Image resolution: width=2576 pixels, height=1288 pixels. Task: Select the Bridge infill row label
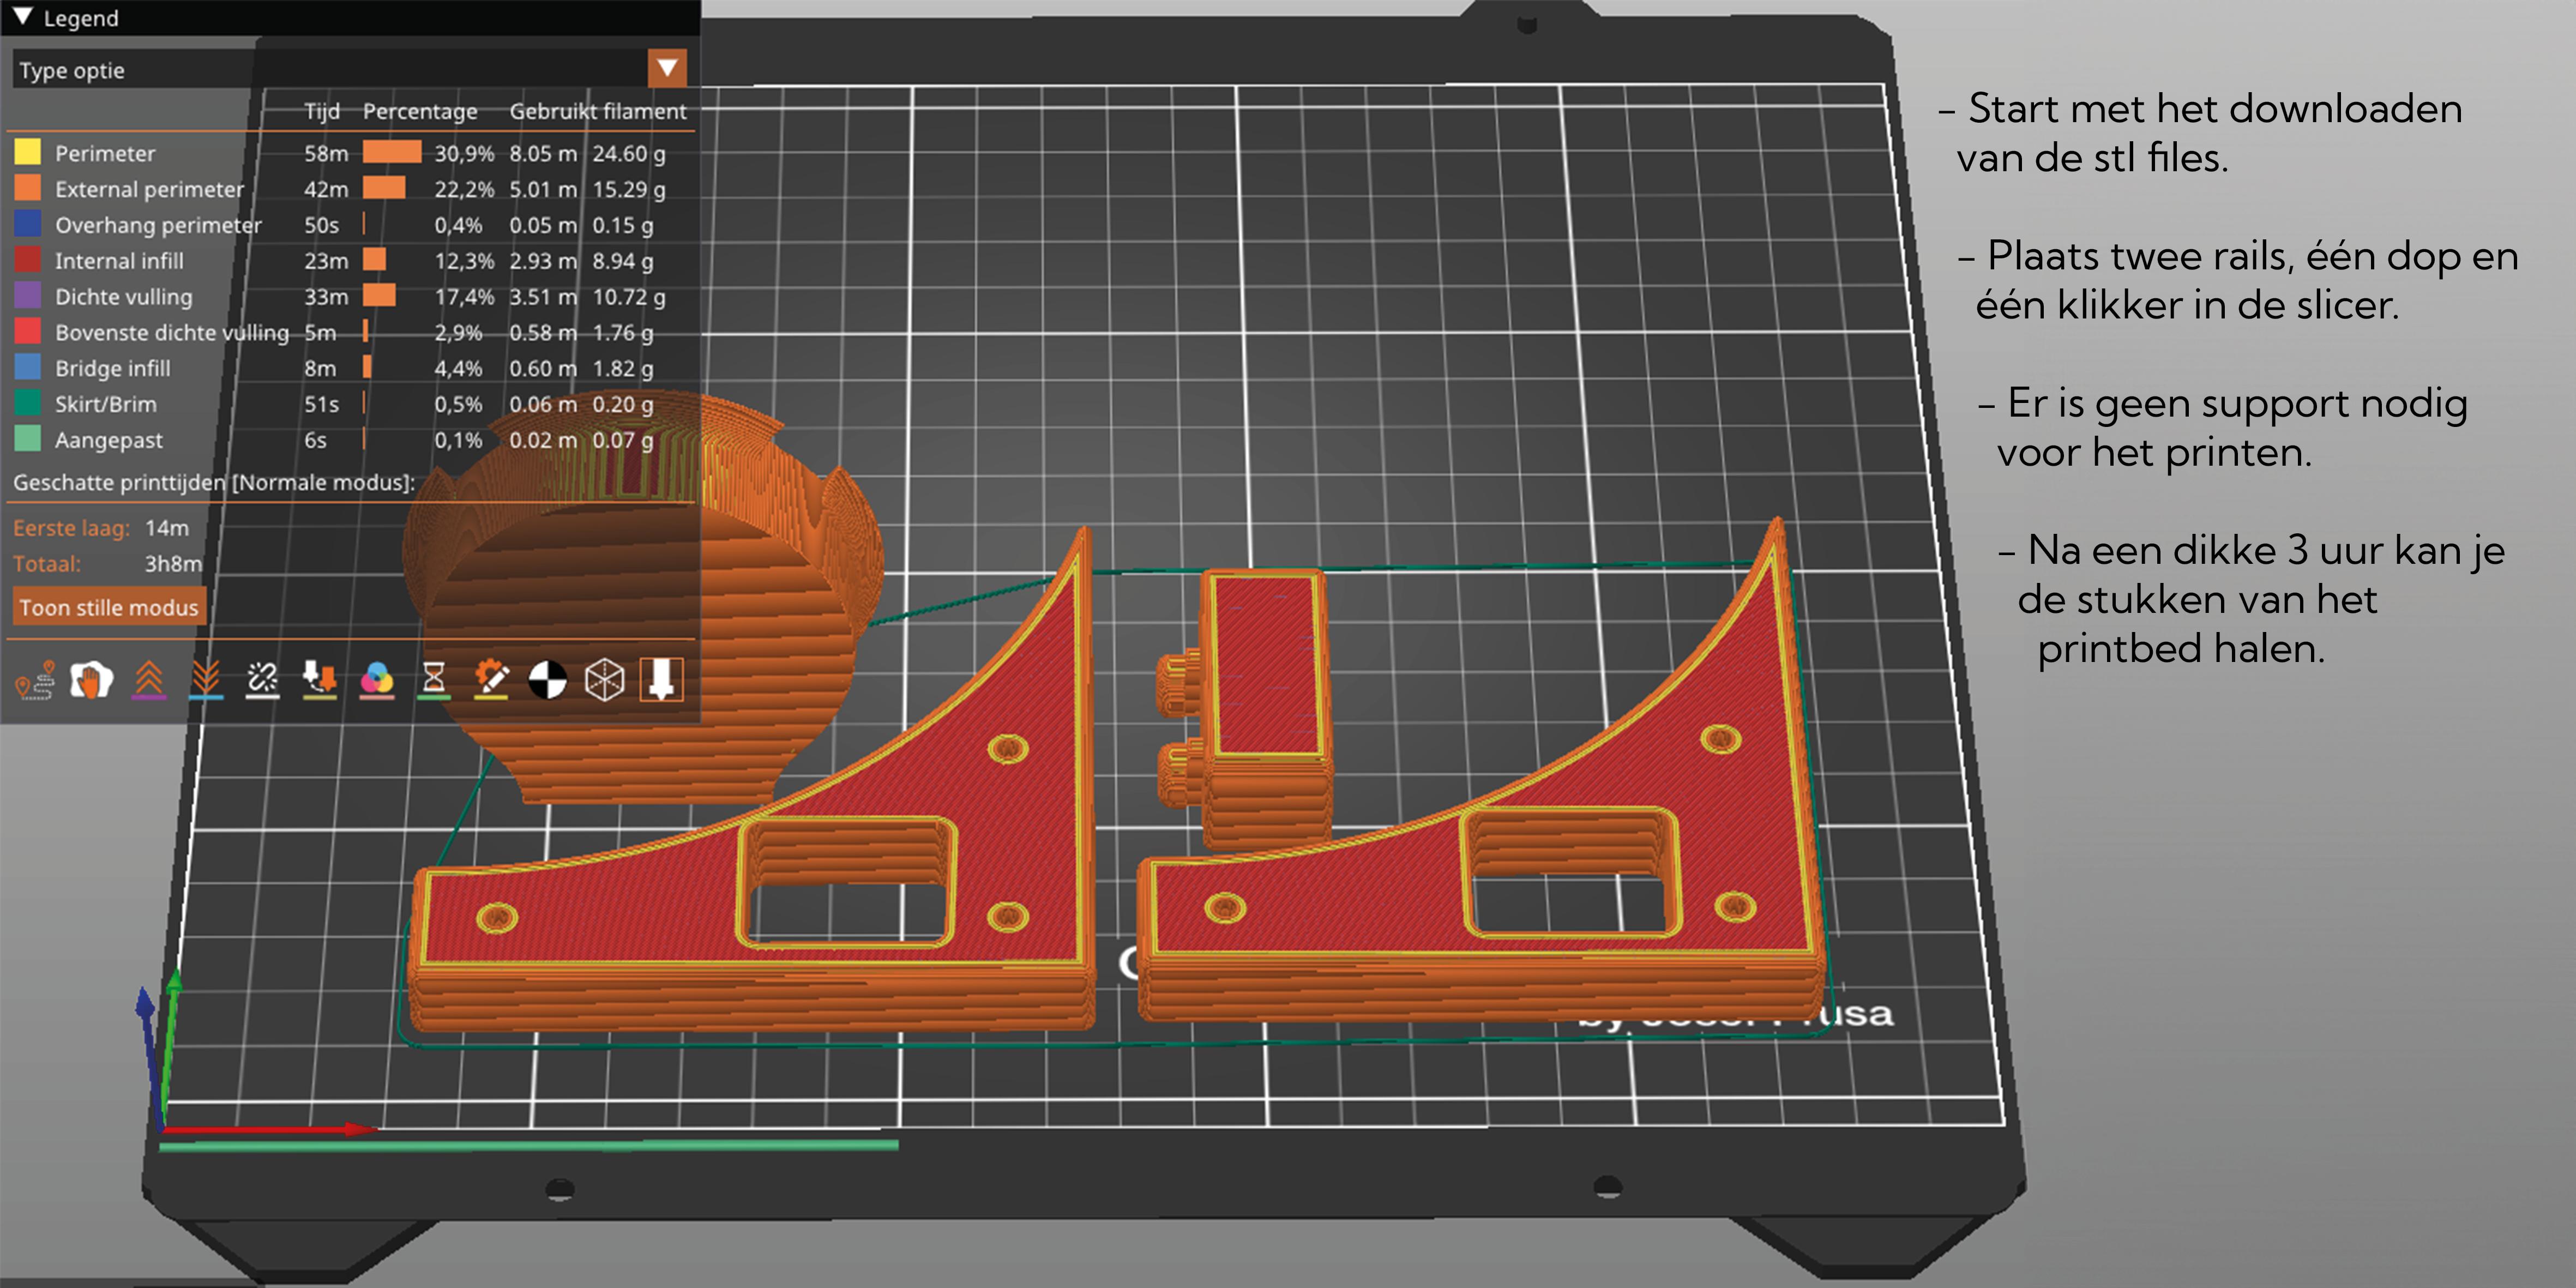pos(112,368)
